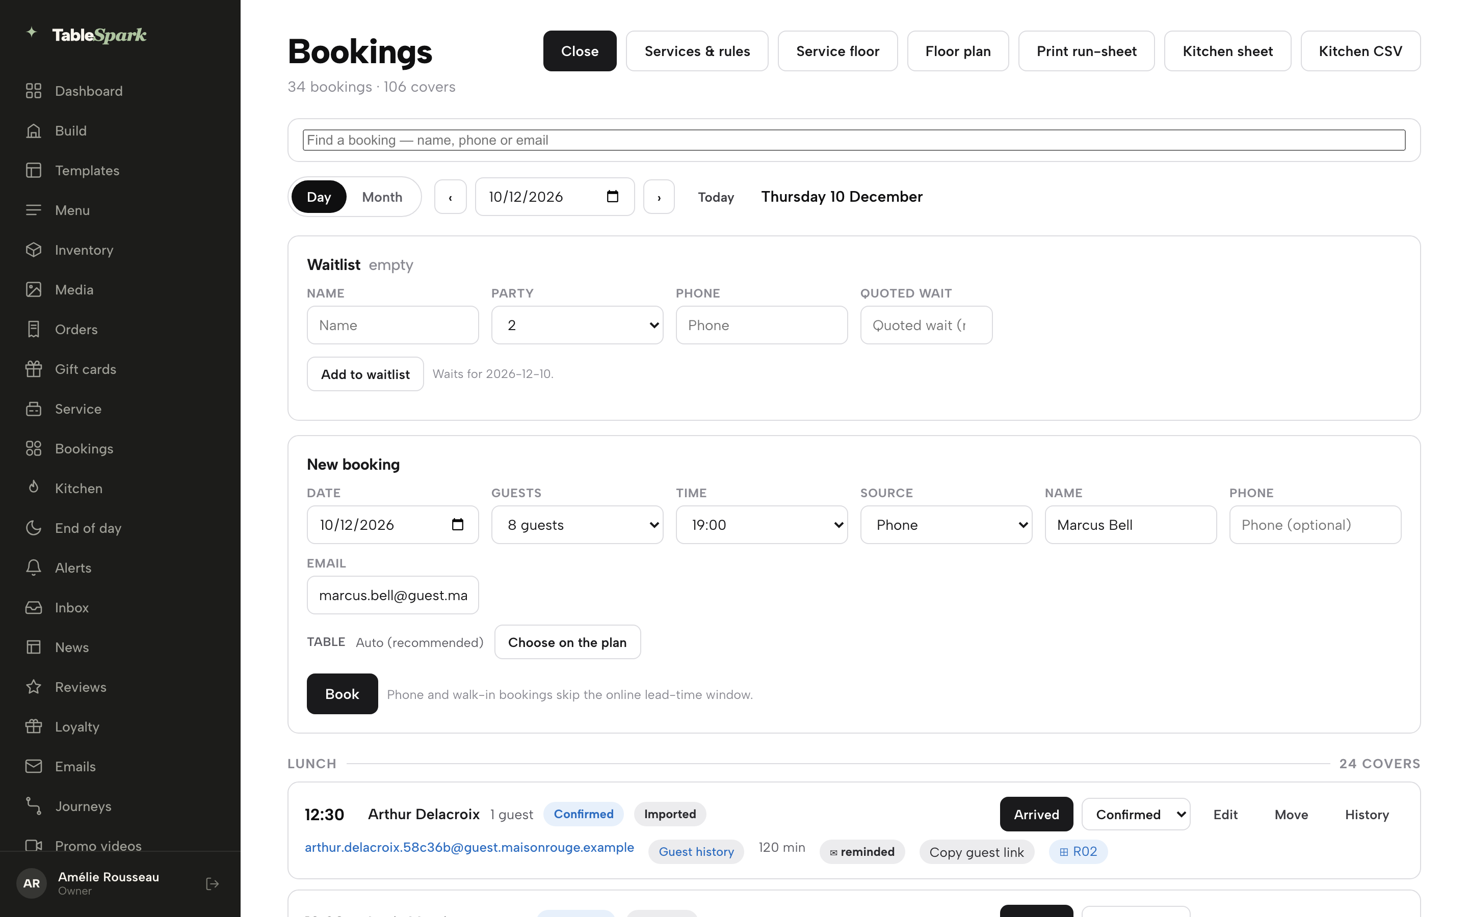Click the R02 table badge
The image size is (1468, 917).
tap(1078, 851)
